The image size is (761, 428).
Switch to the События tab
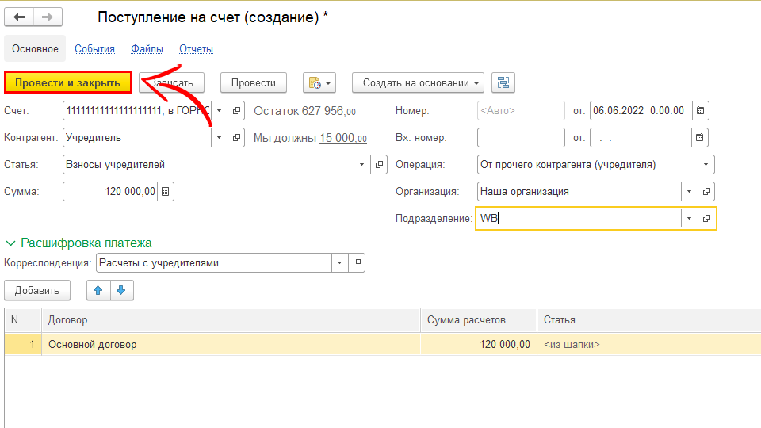pos(94,49)
